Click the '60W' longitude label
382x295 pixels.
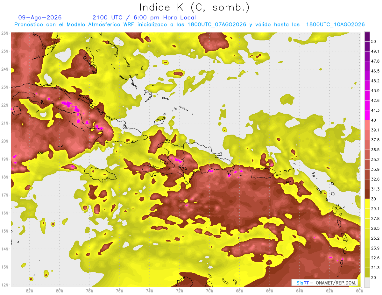click(x=360, y=291)
